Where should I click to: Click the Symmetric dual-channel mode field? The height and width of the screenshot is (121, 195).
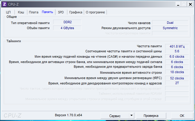(170, 28)
